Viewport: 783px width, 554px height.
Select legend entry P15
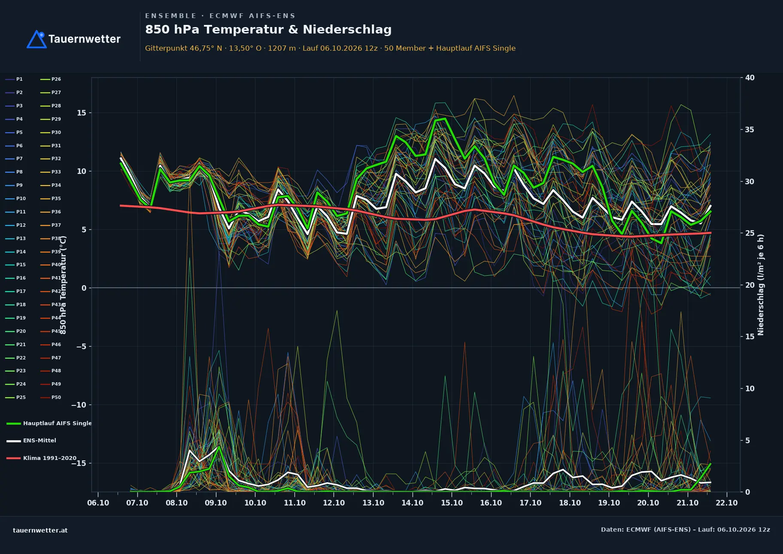[x=15, y=265]
